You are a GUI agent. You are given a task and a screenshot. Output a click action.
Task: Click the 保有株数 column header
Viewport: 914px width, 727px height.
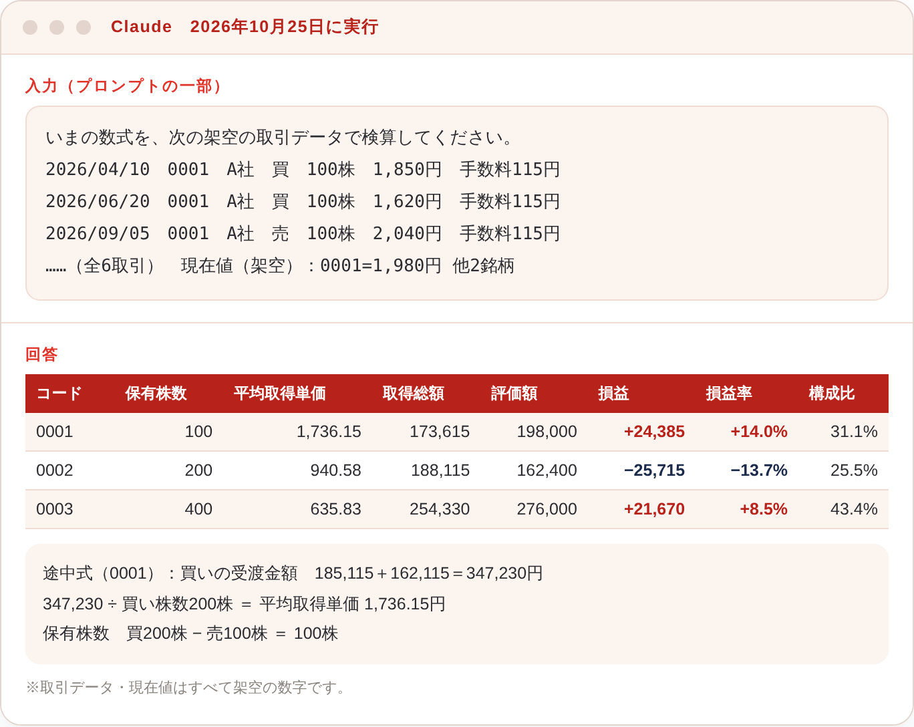pyautogui.click(x=156, y=394)
